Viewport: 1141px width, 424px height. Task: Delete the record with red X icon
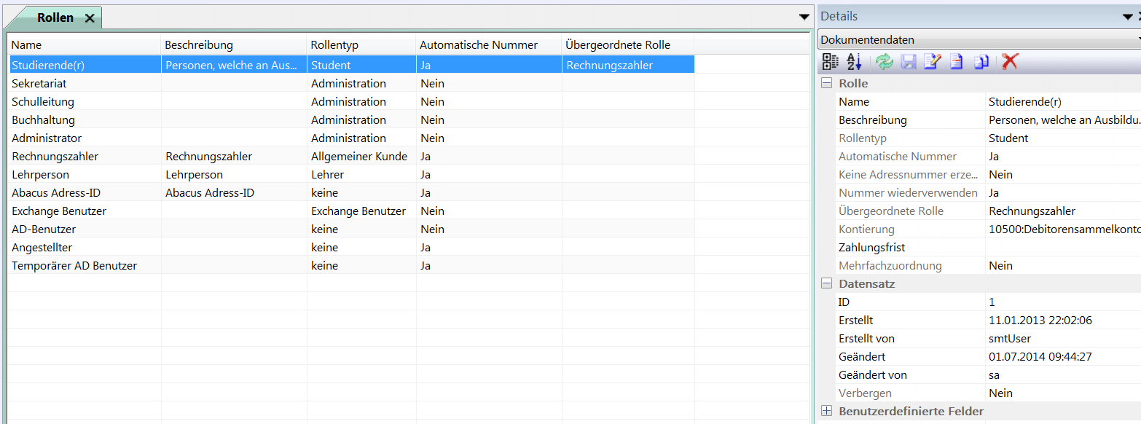click(1010, 62)
